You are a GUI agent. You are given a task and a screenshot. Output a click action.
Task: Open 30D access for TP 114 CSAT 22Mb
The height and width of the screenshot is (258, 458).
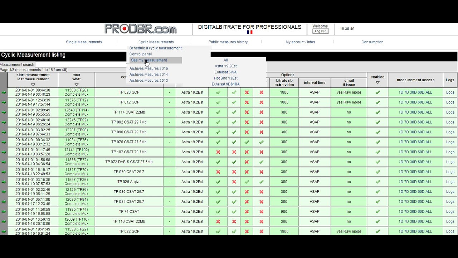[x=414, y=112]
